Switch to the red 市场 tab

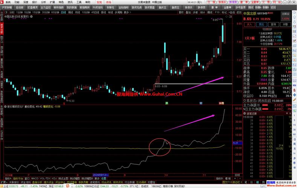click(x=108, y=2)
